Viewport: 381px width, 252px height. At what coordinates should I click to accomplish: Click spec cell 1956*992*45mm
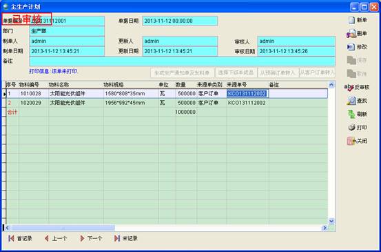pyautogui.click(x=131, y=103)
